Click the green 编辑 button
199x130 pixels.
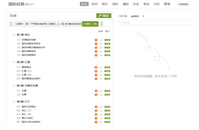[x=104, y=16]
